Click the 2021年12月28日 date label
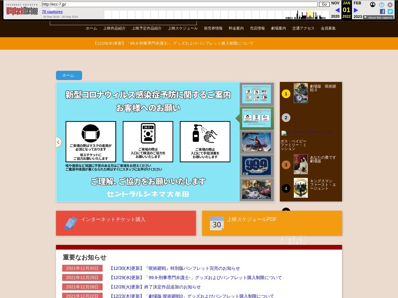This screenshot has width=398, height=298. [82, 287]
